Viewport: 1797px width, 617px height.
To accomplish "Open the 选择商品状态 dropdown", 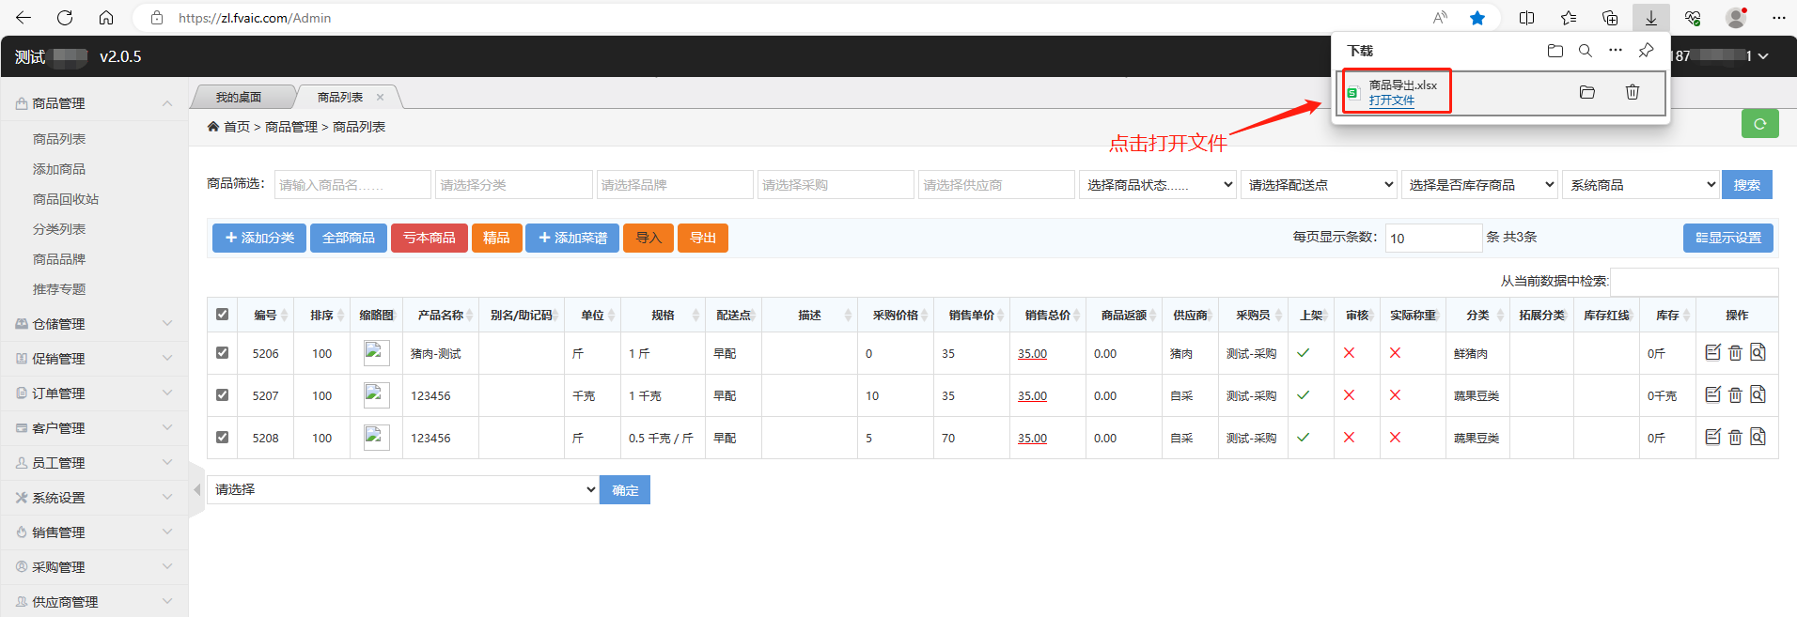I will (1159, 185).
